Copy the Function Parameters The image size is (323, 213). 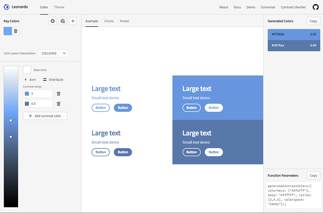[x=313, y=175]
